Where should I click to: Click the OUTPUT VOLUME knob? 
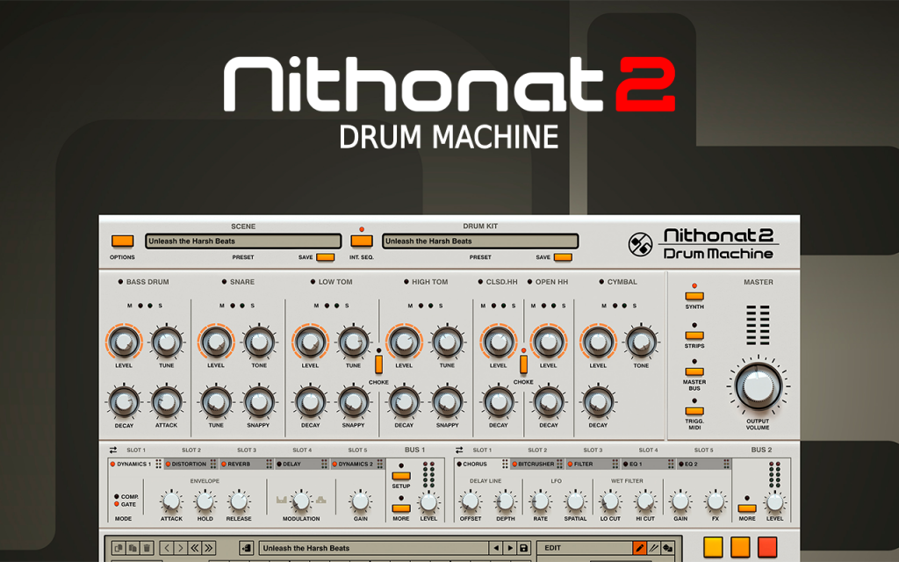[x=758, y=386]
